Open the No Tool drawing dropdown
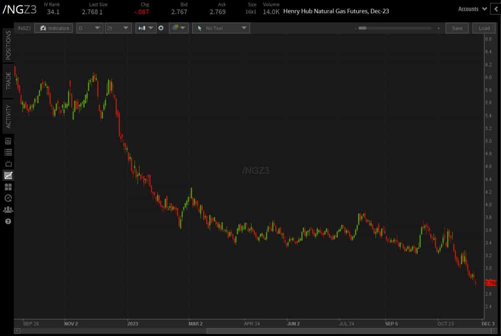 click(x=221, y=29)
